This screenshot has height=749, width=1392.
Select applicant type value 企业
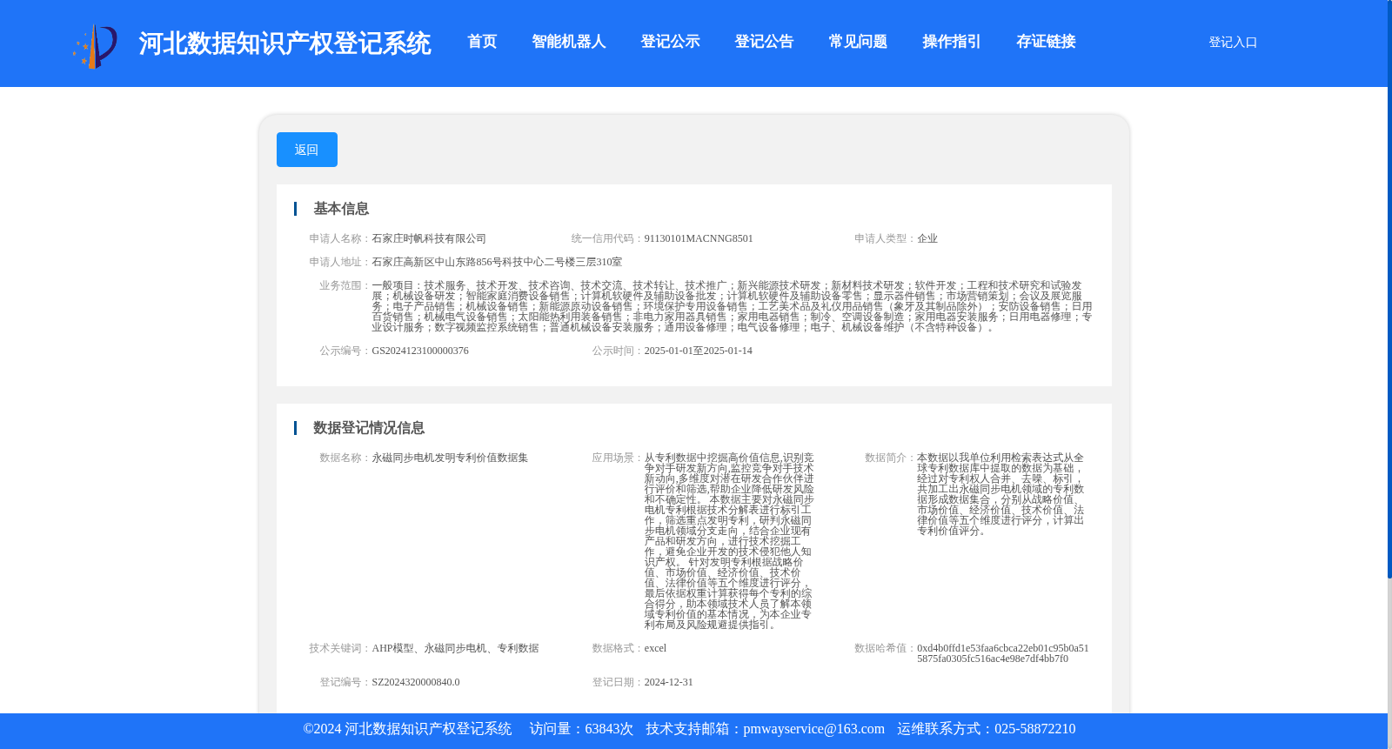(927, 238)
